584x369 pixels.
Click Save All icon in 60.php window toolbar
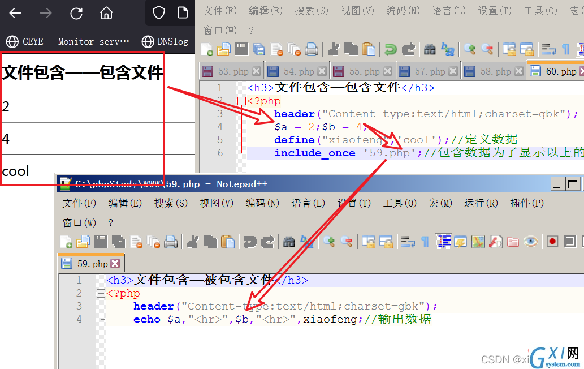pos(259,50)
